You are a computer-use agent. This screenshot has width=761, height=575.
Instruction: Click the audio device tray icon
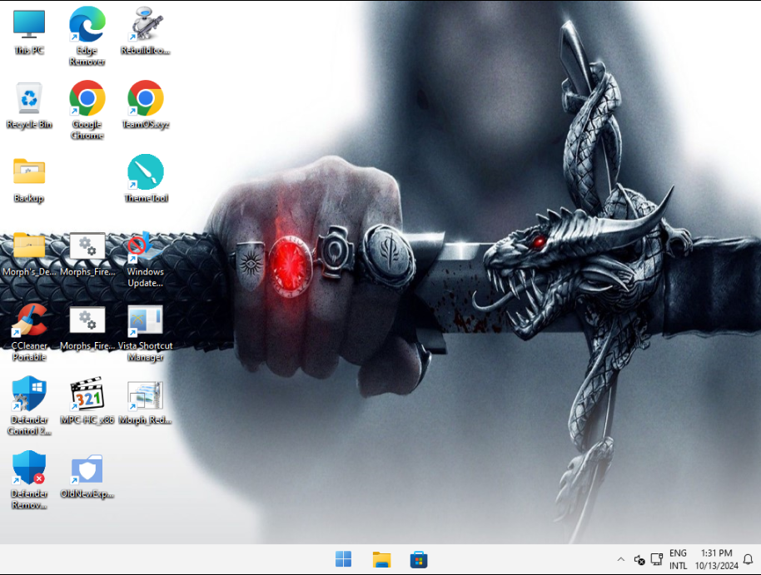click(x=639, y=560)
